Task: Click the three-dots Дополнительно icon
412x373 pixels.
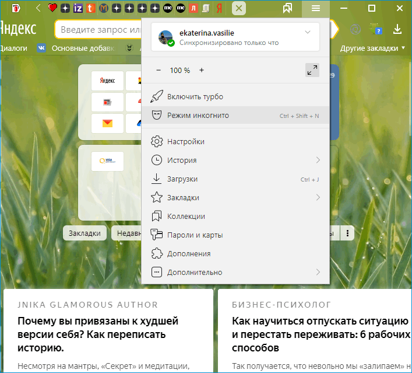Action: (x=157, y=272)
